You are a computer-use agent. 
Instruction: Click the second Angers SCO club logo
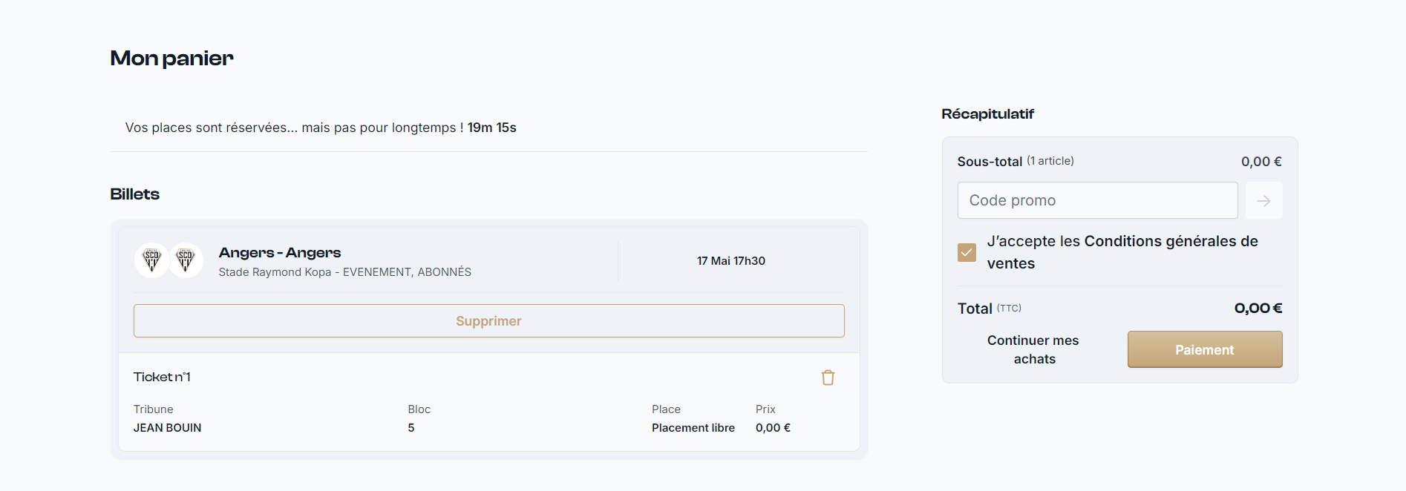pyautogui.click(x=186, y=260)
